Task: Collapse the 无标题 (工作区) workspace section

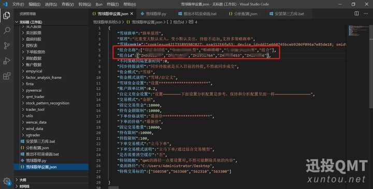Action: point(31,22)
